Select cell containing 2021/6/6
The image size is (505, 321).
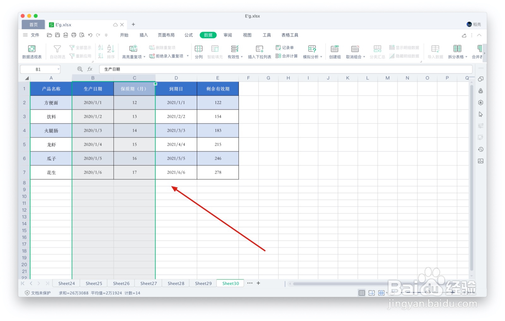coord(176,172)
